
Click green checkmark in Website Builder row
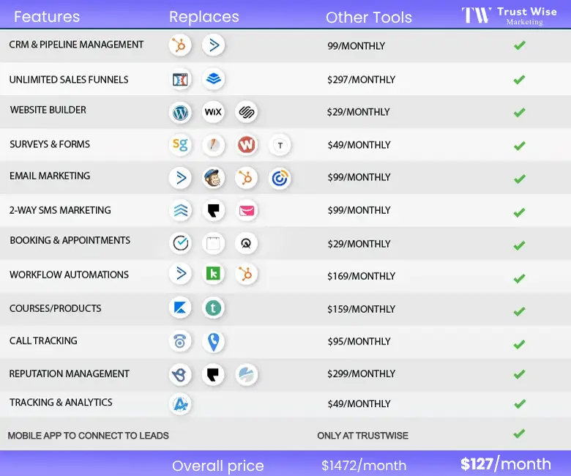520,112
